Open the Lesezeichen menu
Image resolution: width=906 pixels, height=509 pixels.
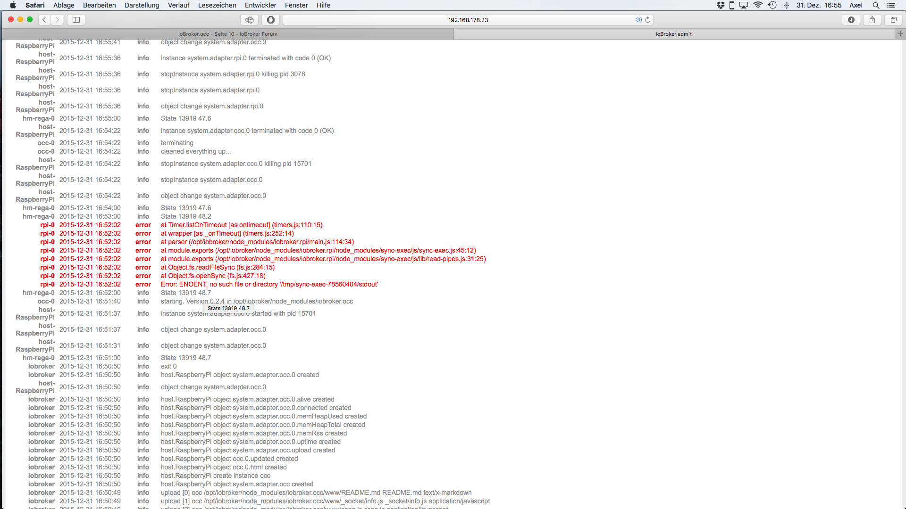(x=217, y=5)
